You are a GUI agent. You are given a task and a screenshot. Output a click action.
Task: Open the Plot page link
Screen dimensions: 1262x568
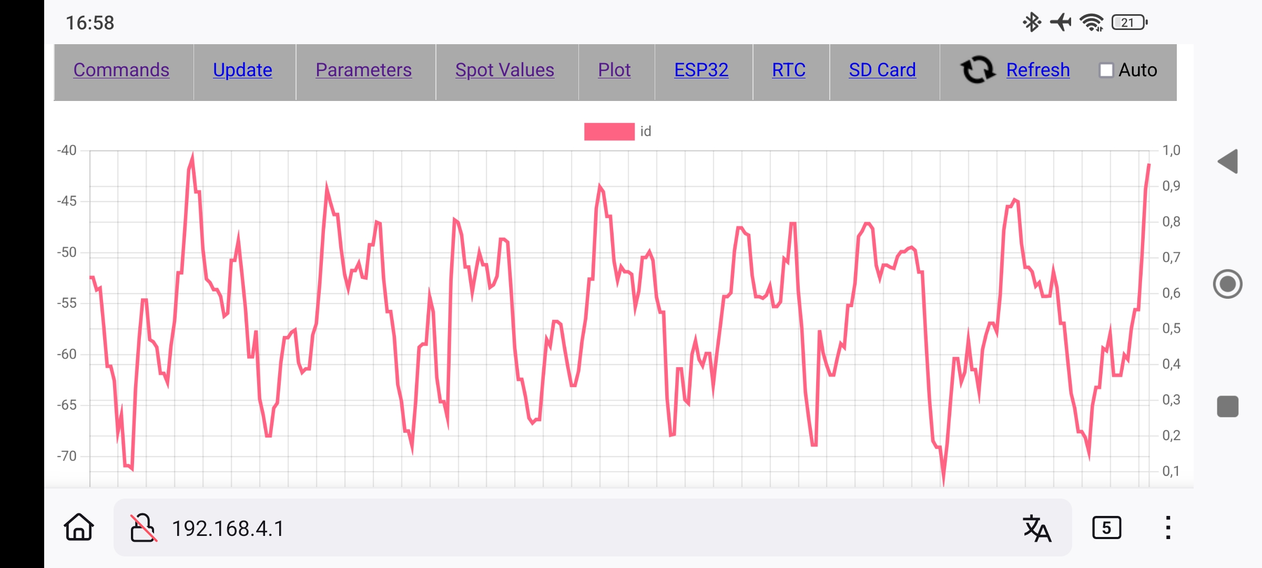614,70
